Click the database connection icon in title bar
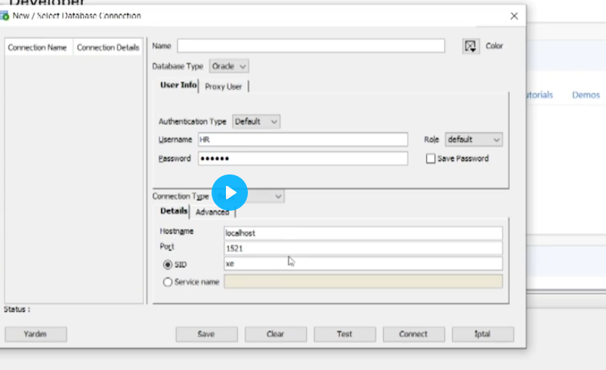606x370 pixels. tap(5, 16)
